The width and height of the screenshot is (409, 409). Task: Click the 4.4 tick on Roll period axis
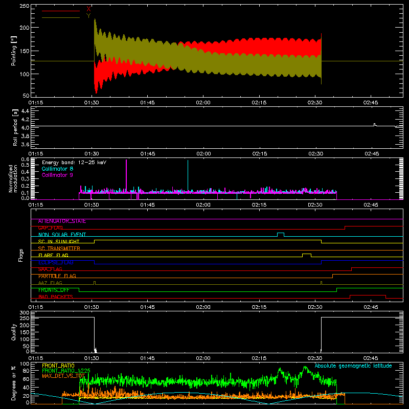click(25, 111)
